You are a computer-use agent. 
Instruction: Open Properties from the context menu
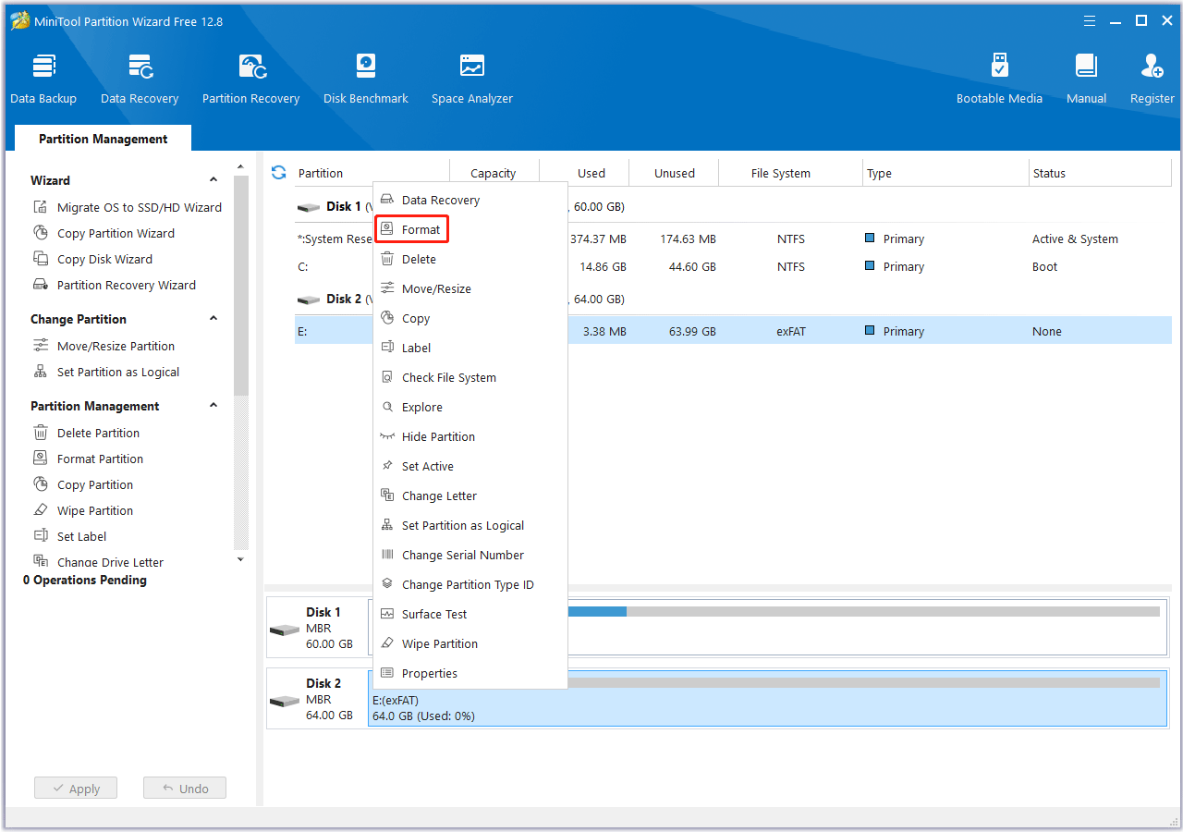(470, 673)
